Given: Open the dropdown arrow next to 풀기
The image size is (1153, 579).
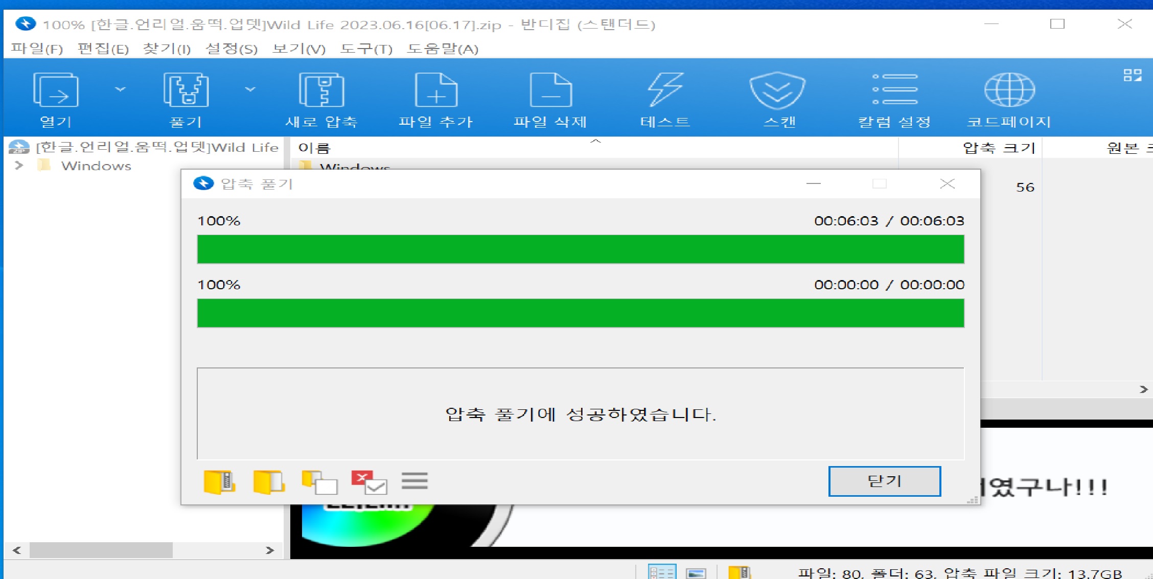Looking at the screenshot, I should (250, 89).
